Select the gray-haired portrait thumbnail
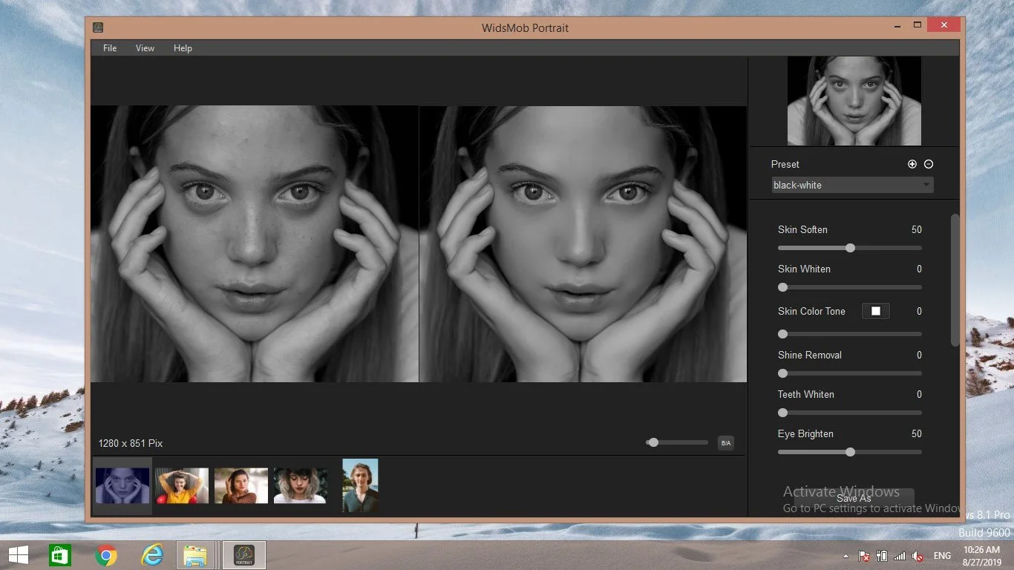1014x570 pixels. click(x=300, y=485)
